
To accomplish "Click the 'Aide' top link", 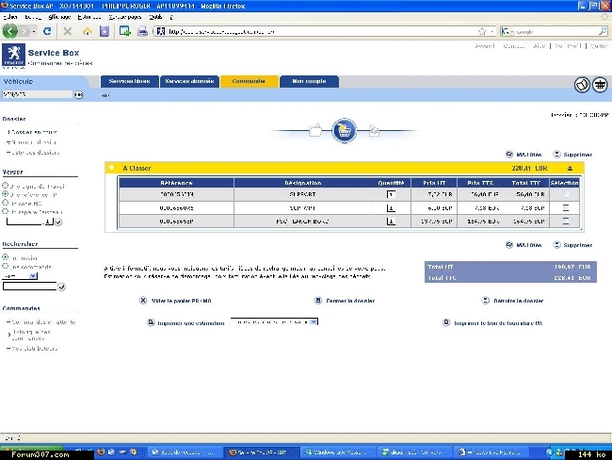I will coord(539,46).
